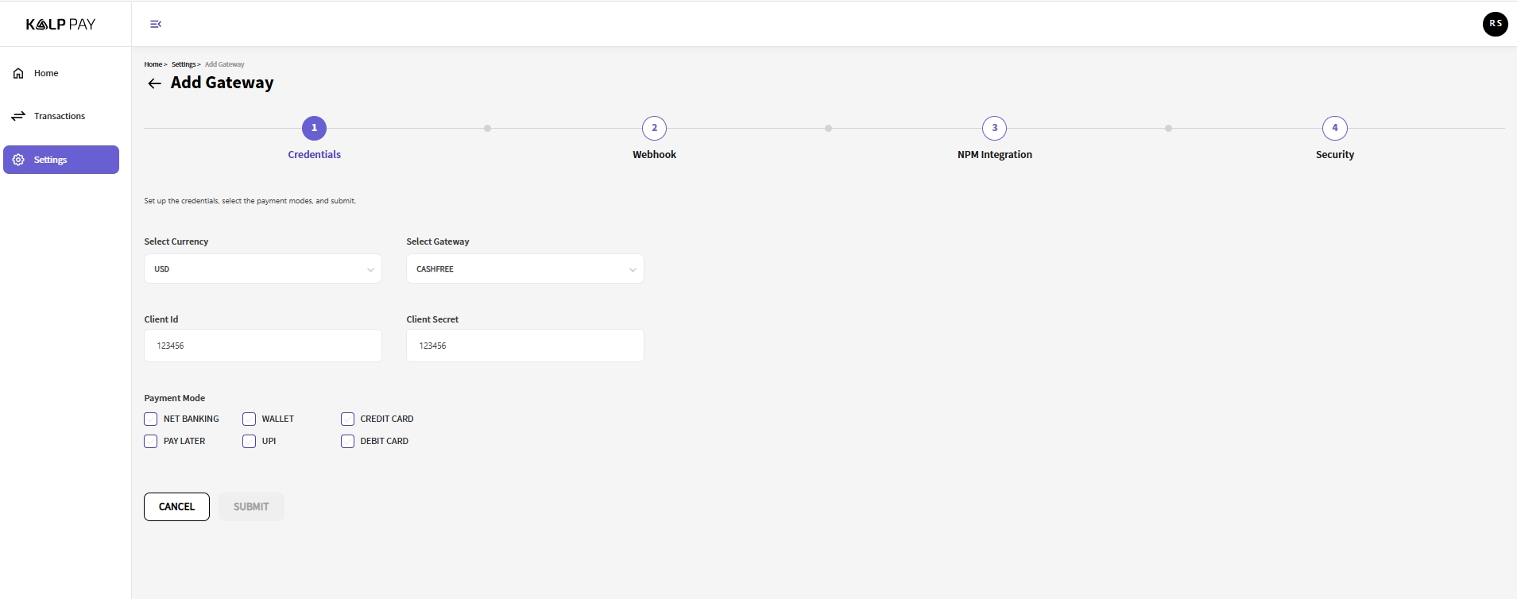The width and height of the screenshot is (1517, 599).
Task: Select step 2 Webhook circle
Action: click(654, 128)
